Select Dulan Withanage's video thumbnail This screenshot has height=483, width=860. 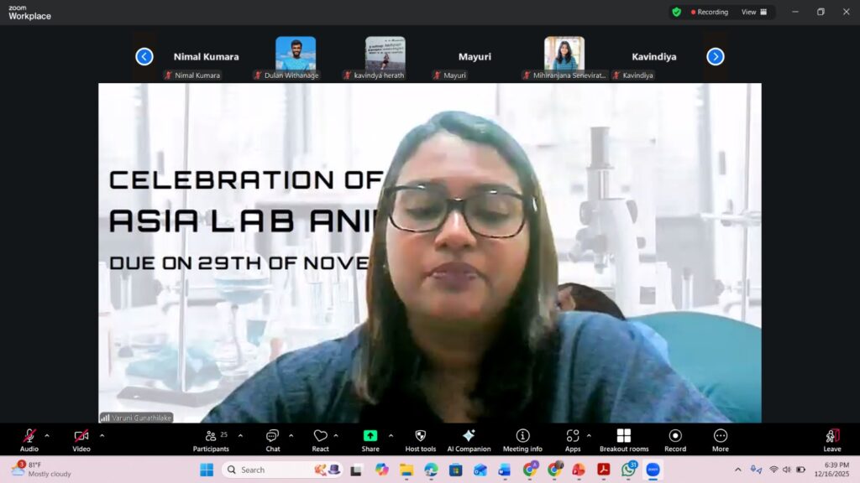(296, 54)
